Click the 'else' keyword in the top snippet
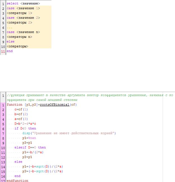 pos(10,42)
